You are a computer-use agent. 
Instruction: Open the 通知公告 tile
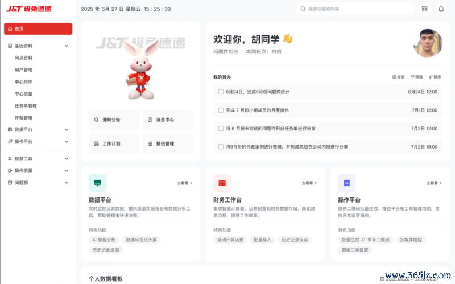[x=114, y=120]
